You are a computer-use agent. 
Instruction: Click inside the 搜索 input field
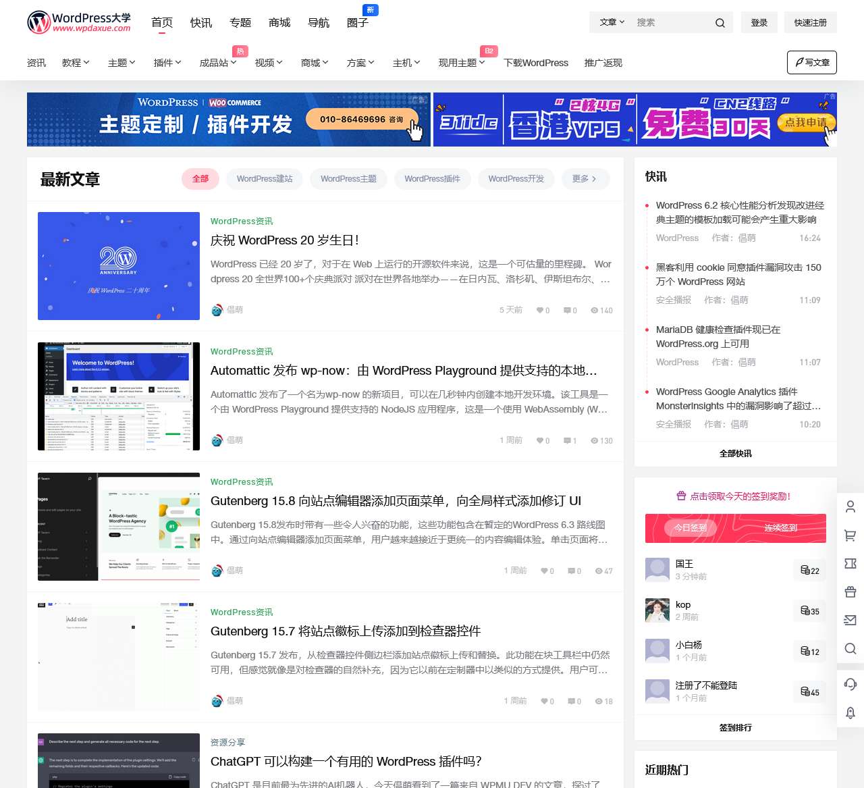pyautogui.click(x=672, y=22)
